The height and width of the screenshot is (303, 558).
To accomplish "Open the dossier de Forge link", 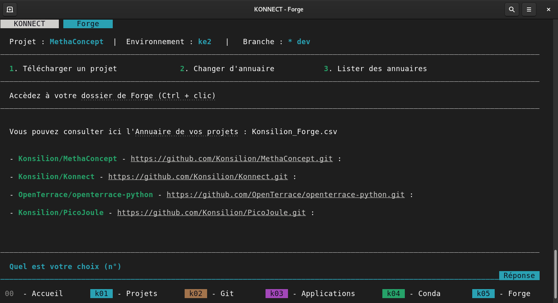I will 148,96.
